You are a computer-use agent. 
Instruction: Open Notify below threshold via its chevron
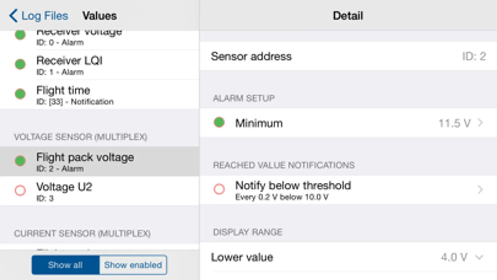[x=480, y=189]
